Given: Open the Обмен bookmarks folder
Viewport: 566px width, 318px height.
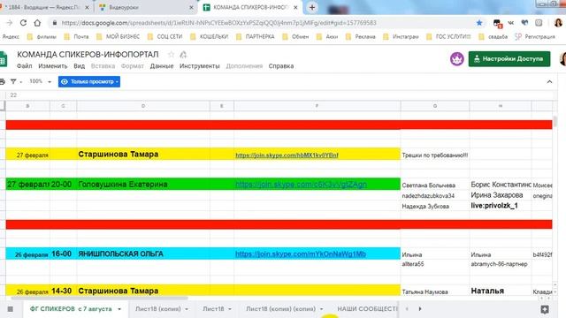Looking at the screenshot, I should 295,36.
